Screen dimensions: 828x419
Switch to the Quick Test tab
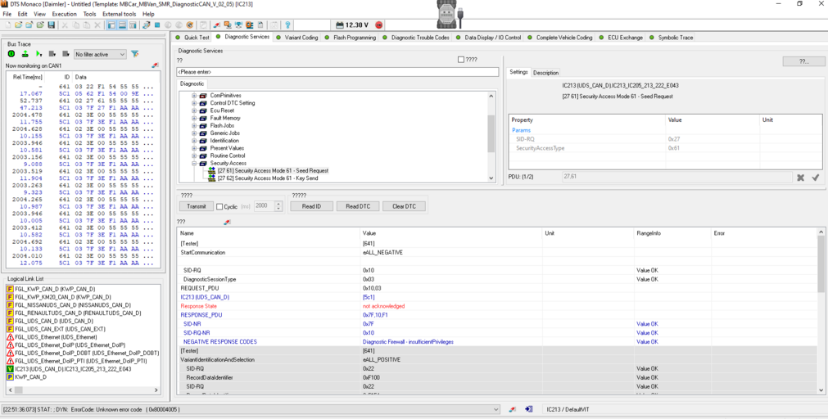tap(192, 38)
